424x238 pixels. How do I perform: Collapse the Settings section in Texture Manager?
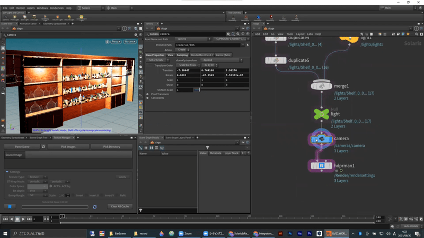[x=7, y=171]
